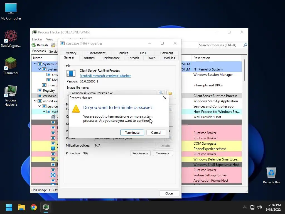Open Process Hacker 2 desktop shortcut
Image resolution: width=285 pixels, height=214 pixels.
pos(11,95)
